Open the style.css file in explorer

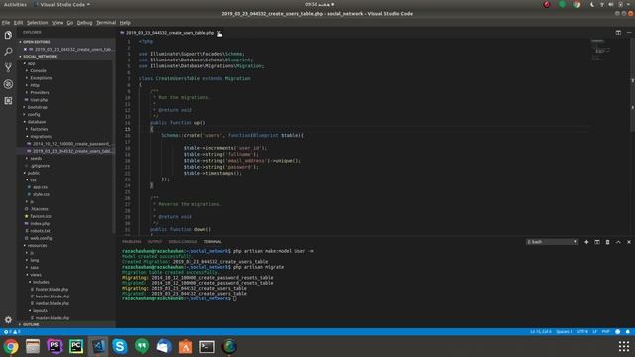[41, 194]
